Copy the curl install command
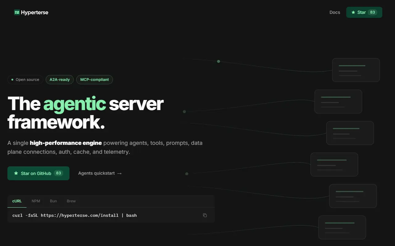Viewport: 395px width, 246px height. pyautogui.click(x=205, y=215)
